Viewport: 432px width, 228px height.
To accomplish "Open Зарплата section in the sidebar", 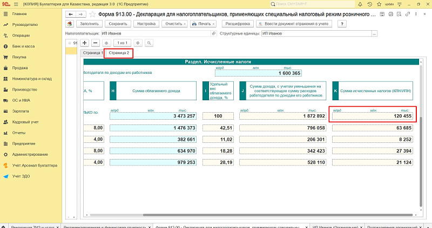I will pos(21,111).
